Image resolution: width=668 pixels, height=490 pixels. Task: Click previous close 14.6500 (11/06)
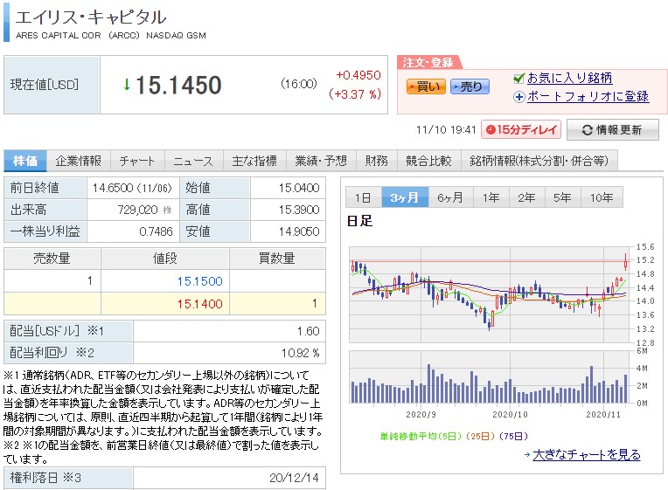click(132, 188)
